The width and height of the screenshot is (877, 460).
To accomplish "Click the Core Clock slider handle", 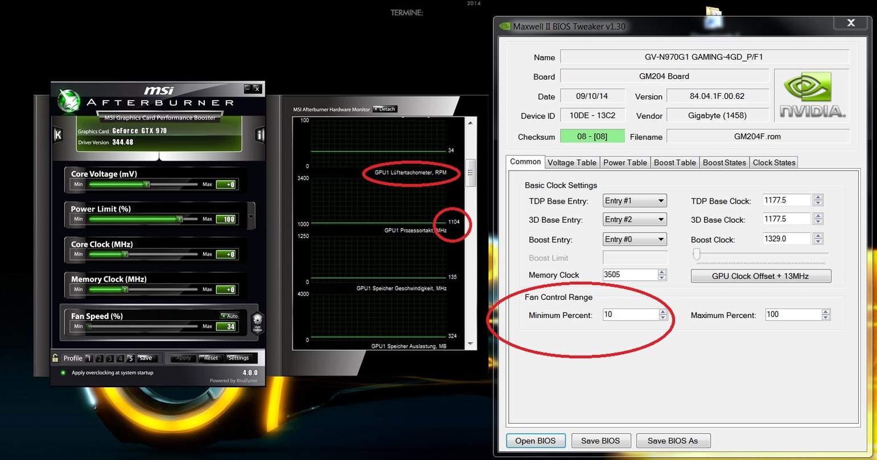I will [x=123, y=254].
